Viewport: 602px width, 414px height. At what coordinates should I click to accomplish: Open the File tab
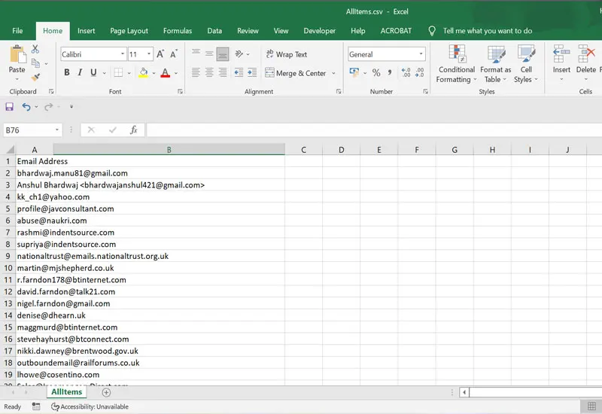pyautogui.click(x=17, y=31)
